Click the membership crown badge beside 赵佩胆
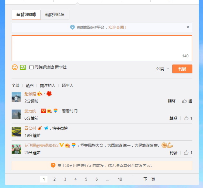 40,94
